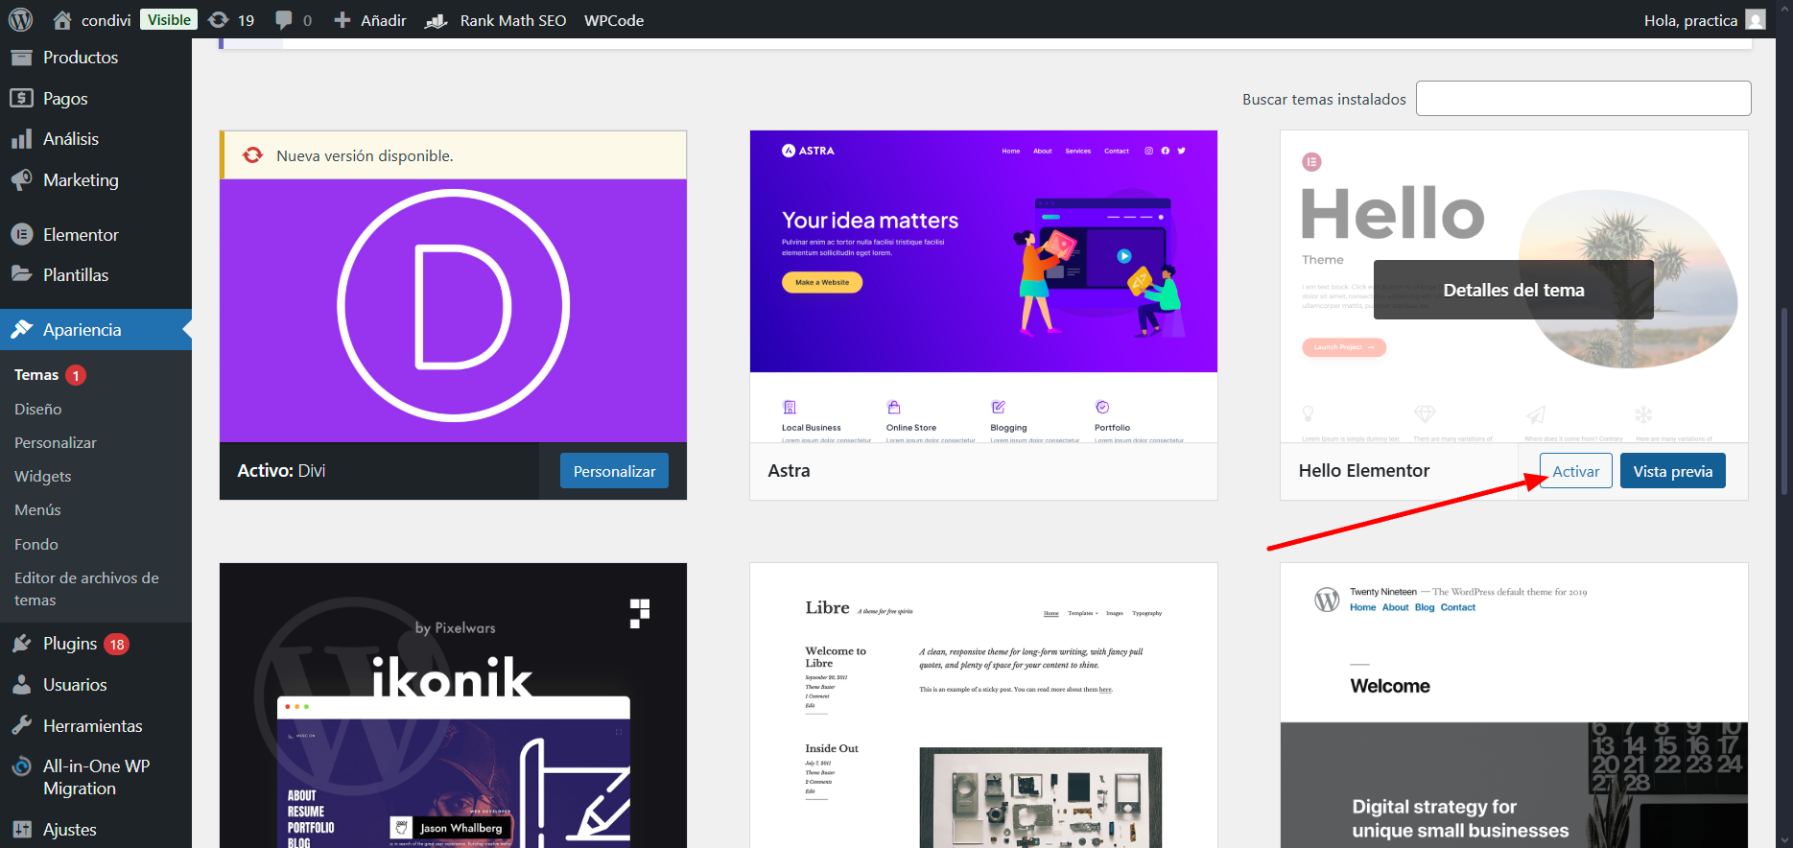Go to Menús under Apariencia
Viewport: 1793px width, 848px height.
[38, 510]
